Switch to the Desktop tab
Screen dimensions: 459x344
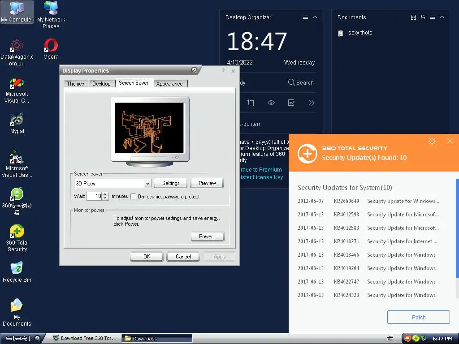pyautogui.click(x=101, y=84)
